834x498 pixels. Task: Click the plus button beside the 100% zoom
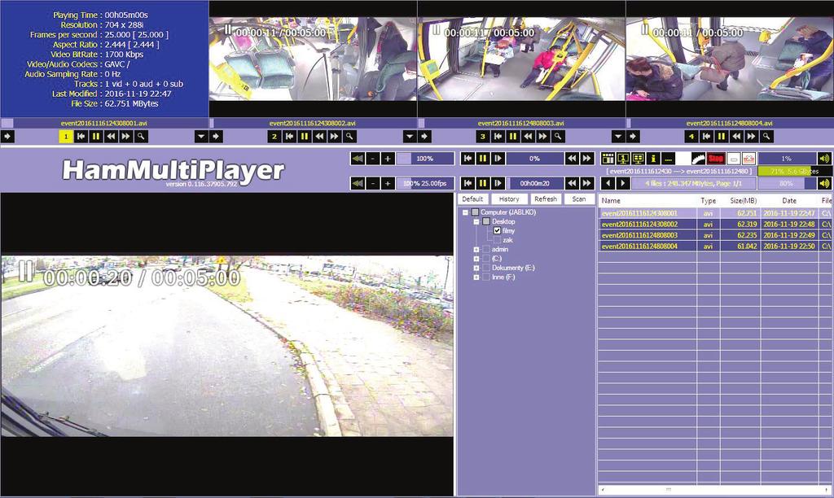tap(388, 159)
